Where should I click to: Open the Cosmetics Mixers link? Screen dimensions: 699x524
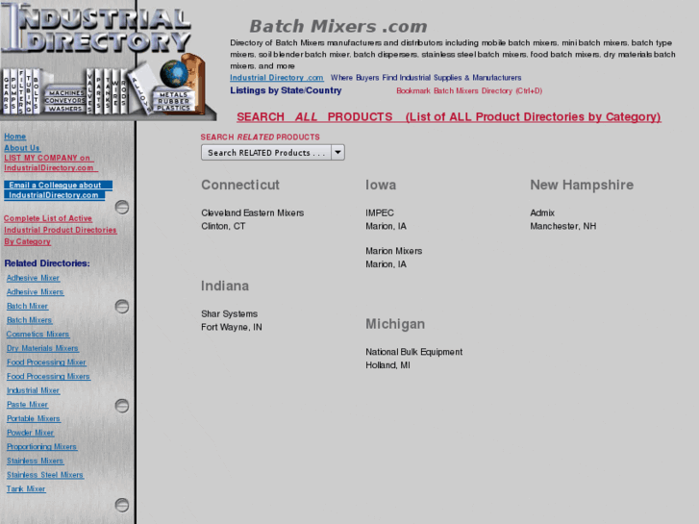(x=37, y=334)
